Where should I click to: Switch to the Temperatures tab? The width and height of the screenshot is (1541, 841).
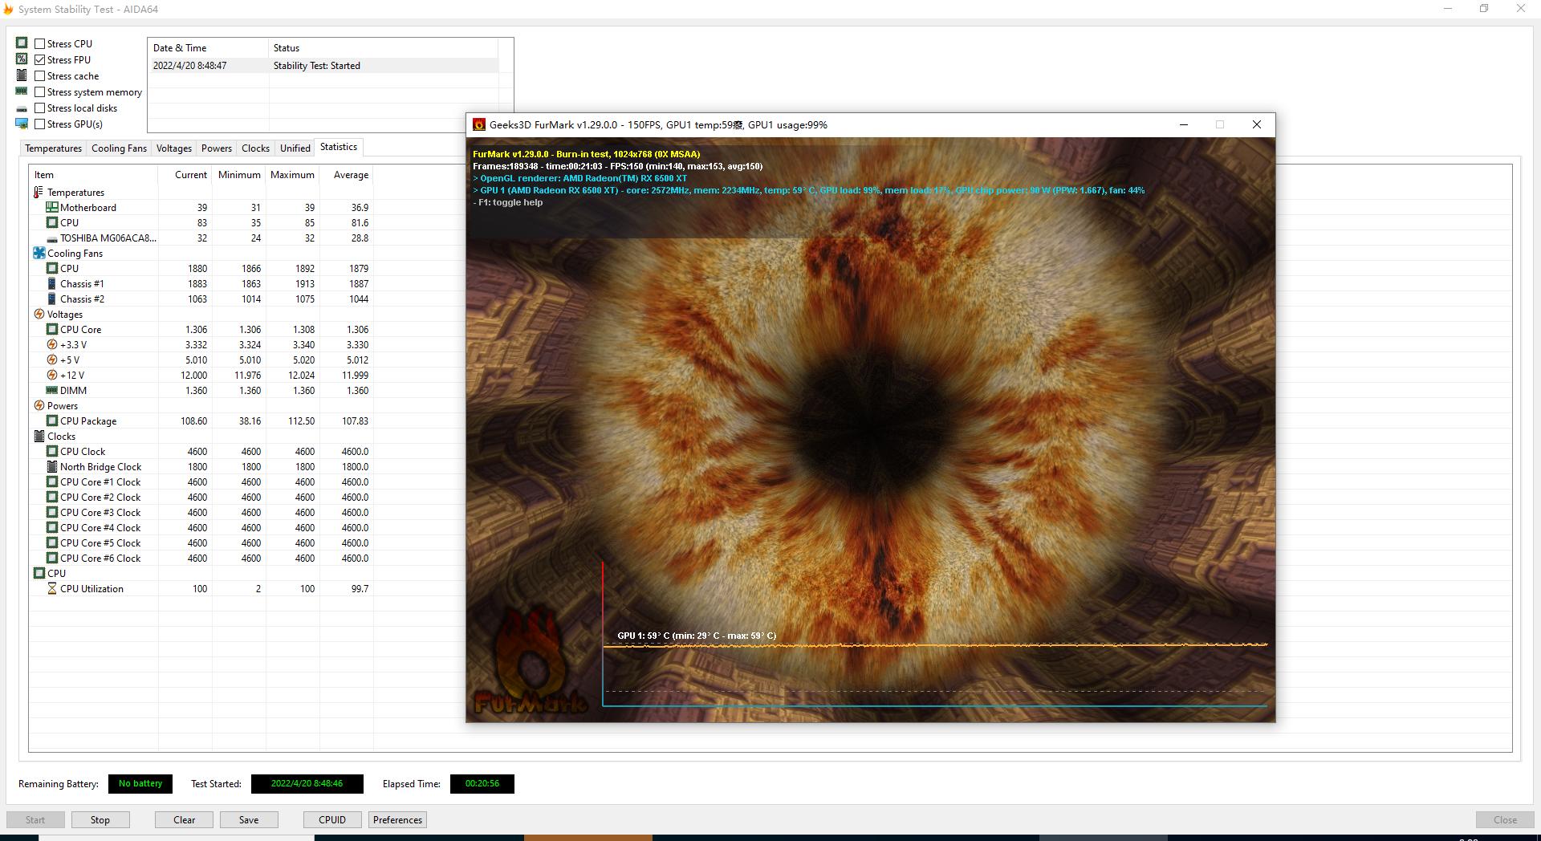53,148
